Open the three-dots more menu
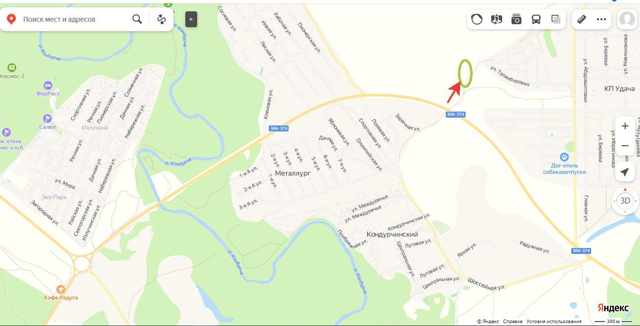Viewport: 640px width, 326px height. pos(601,19)
